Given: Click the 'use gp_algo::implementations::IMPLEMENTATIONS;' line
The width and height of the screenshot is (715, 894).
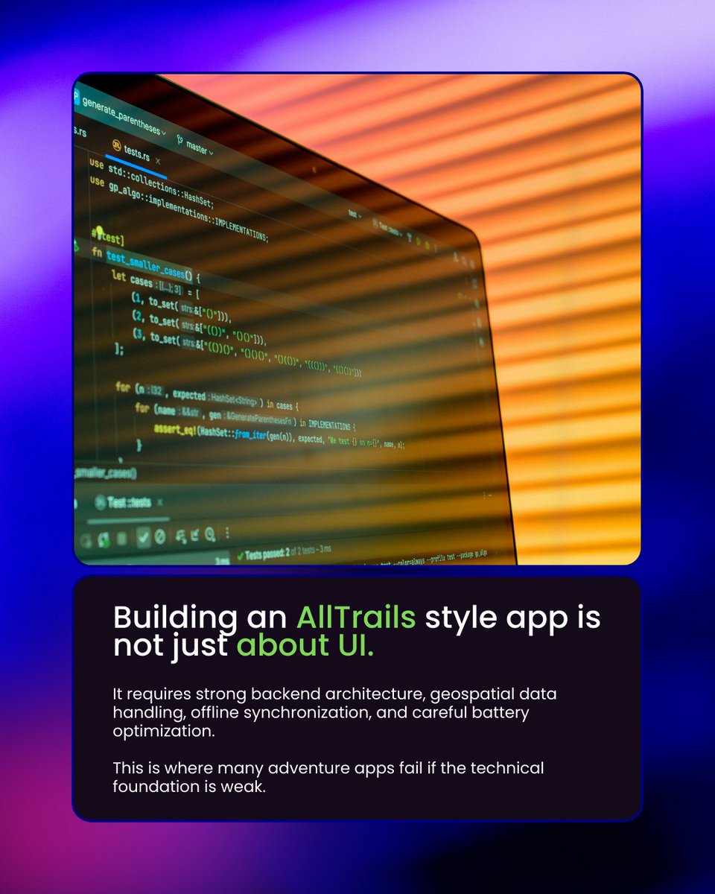Looking at the screenshot, I should point(179,209).
